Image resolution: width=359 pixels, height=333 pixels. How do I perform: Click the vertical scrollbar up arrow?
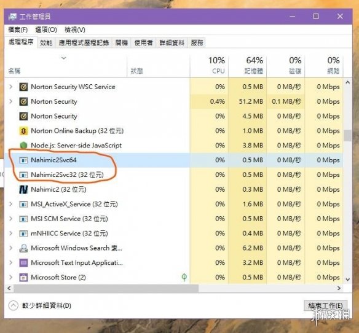point(347,82)
